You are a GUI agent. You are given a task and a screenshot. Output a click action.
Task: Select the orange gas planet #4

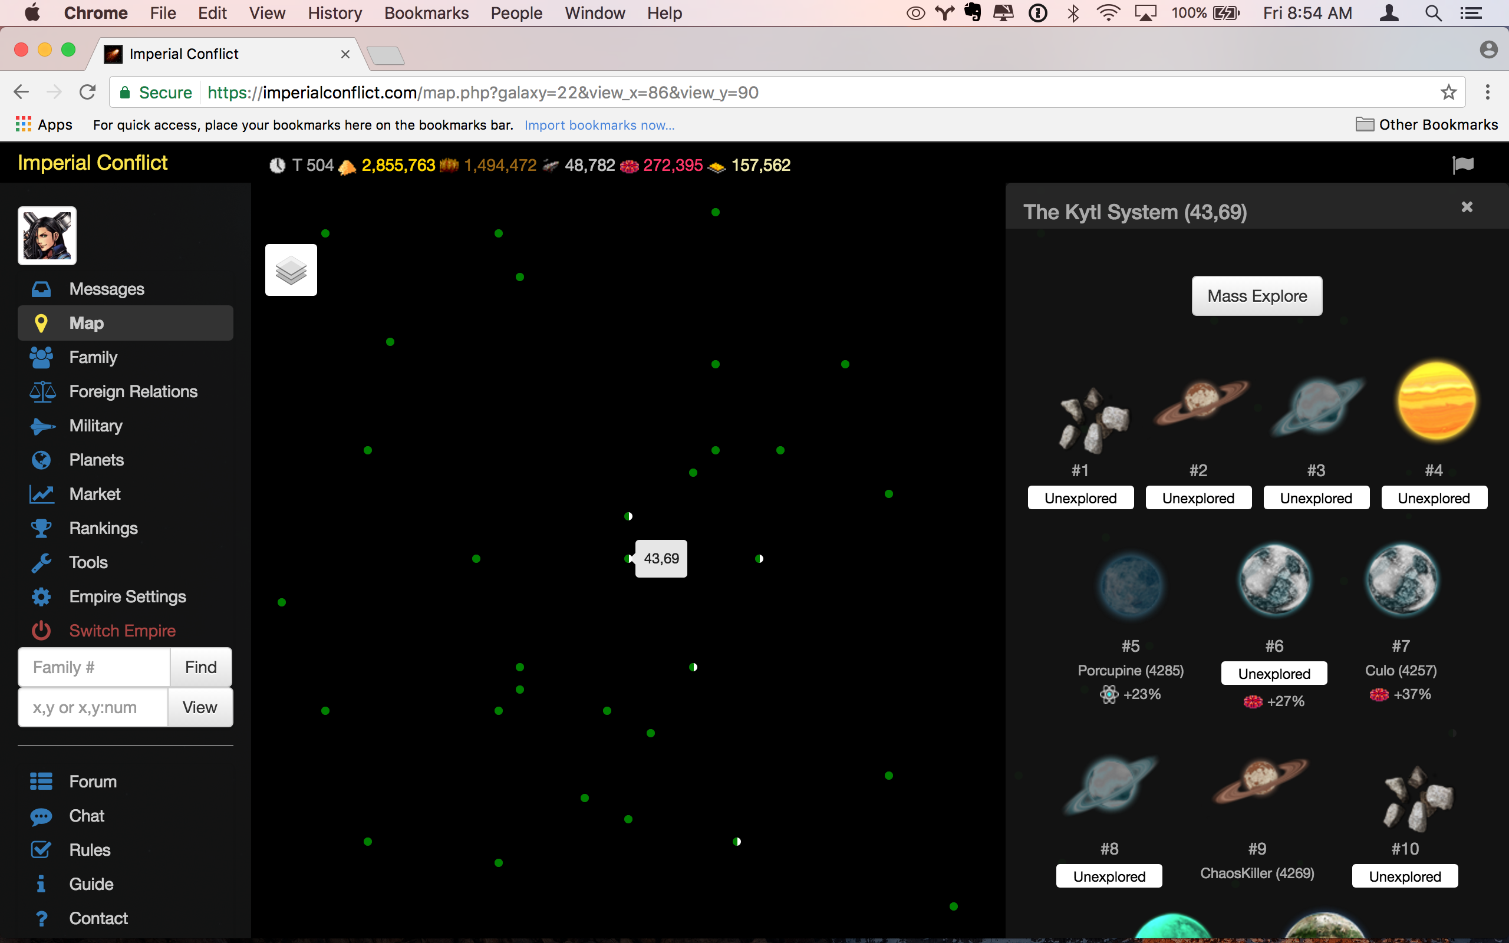click(1436, 401)
